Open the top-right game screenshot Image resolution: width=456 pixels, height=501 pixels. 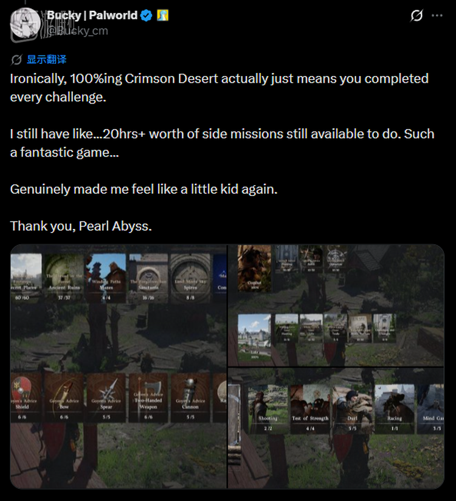336,306
